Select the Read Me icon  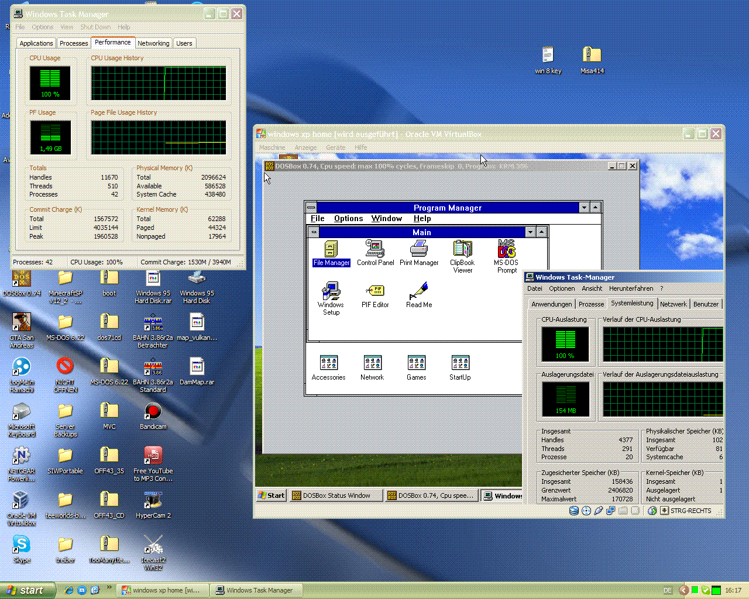[419, 295]
